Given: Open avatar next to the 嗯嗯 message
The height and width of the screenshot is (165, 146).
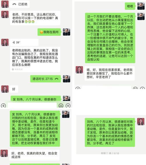Looking at the screenshot, I should pos(141,6).
